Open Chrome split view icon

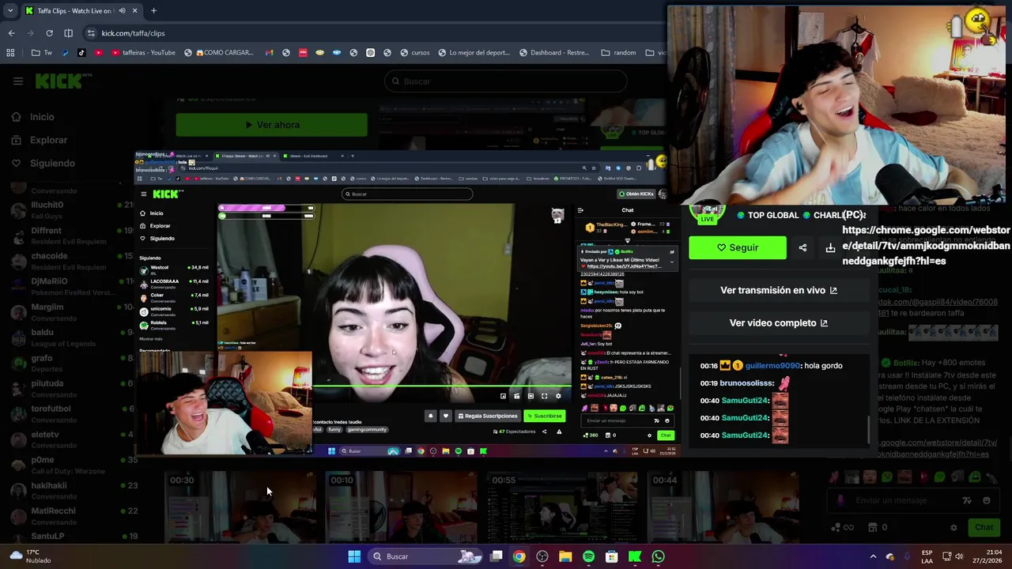point(68,33)
